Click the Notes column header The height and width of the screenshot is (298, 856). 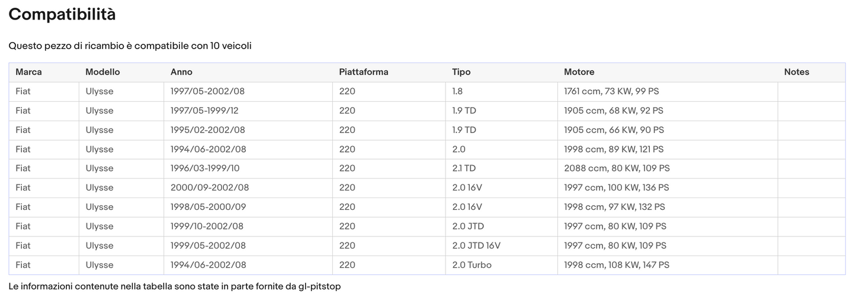coord(796,72)
